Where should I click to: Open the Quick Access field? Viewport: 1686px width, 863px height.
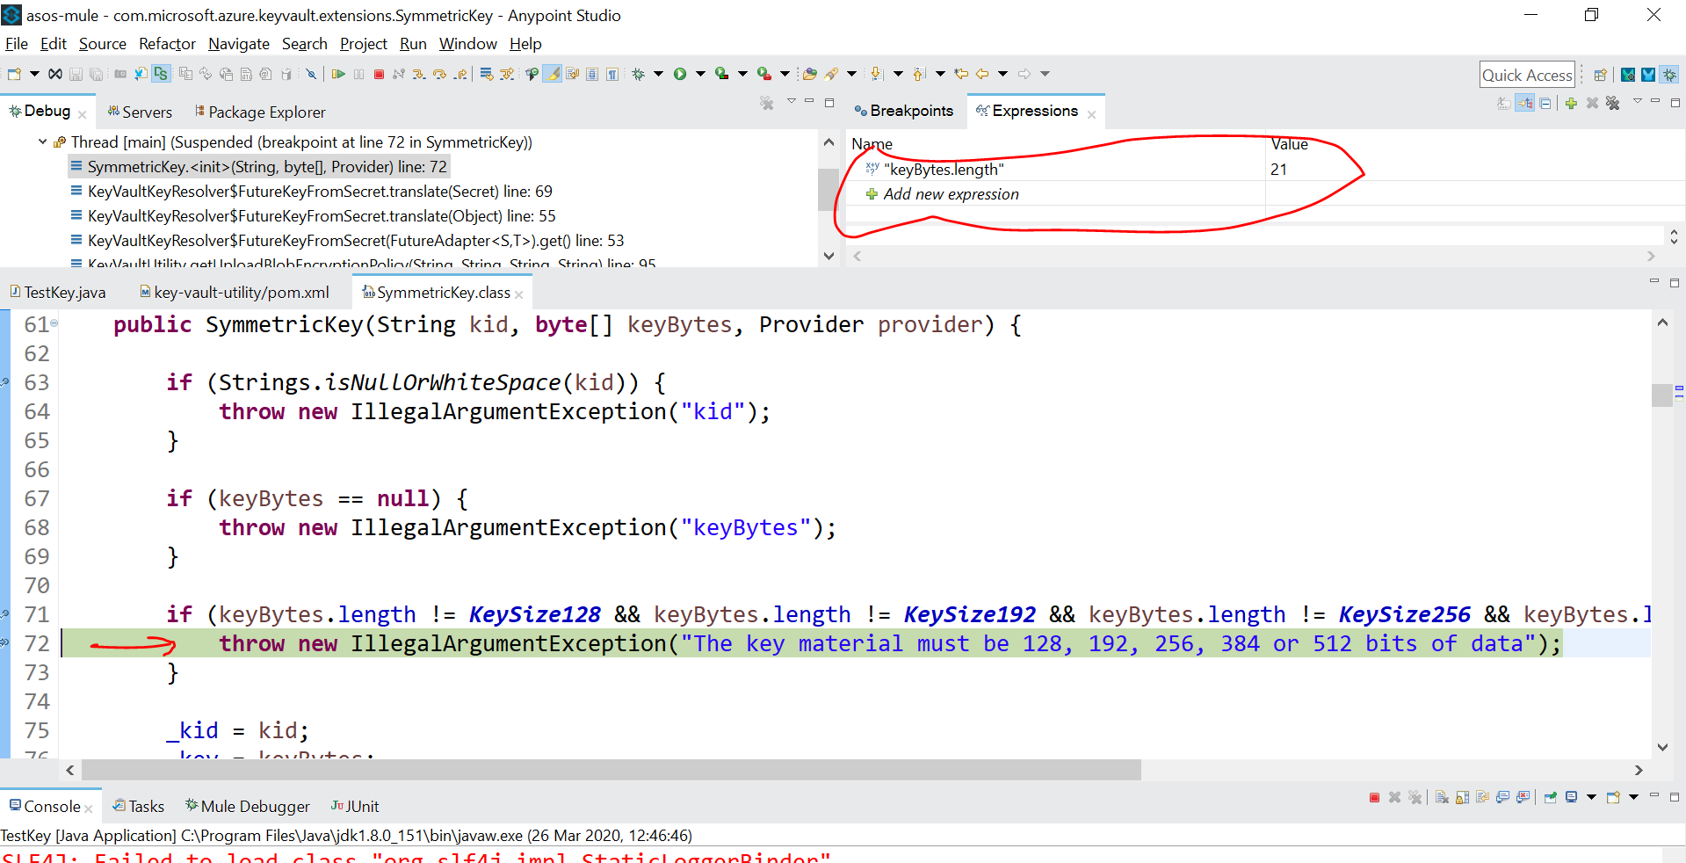click(1527, 74)
